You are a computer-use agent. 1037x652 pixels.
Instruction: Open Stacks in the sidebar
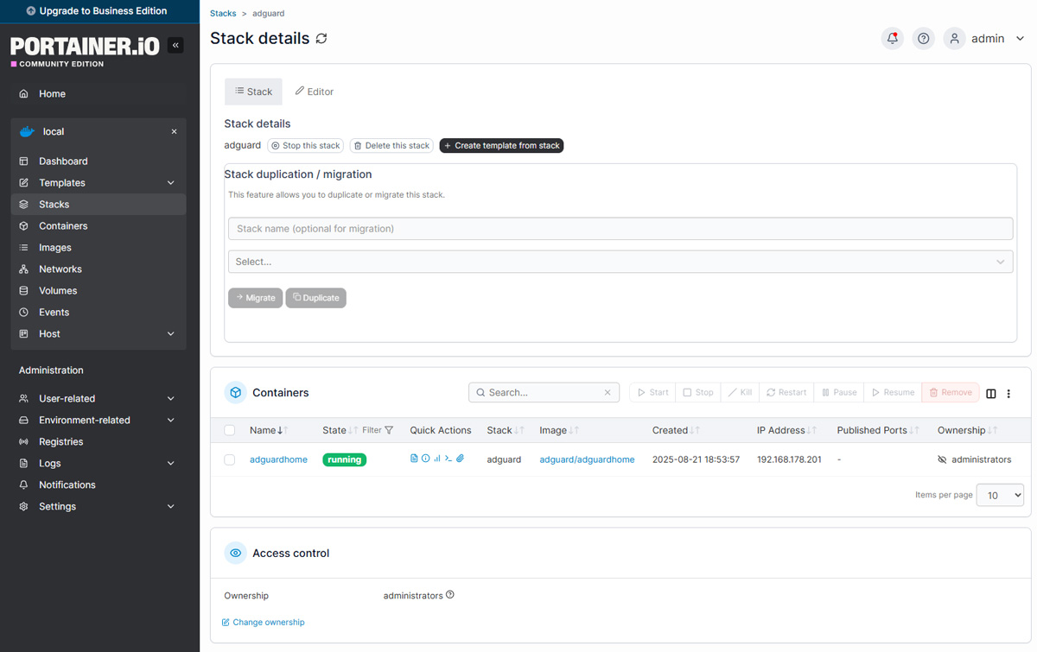pyautogui.click(x=99, y=204)
